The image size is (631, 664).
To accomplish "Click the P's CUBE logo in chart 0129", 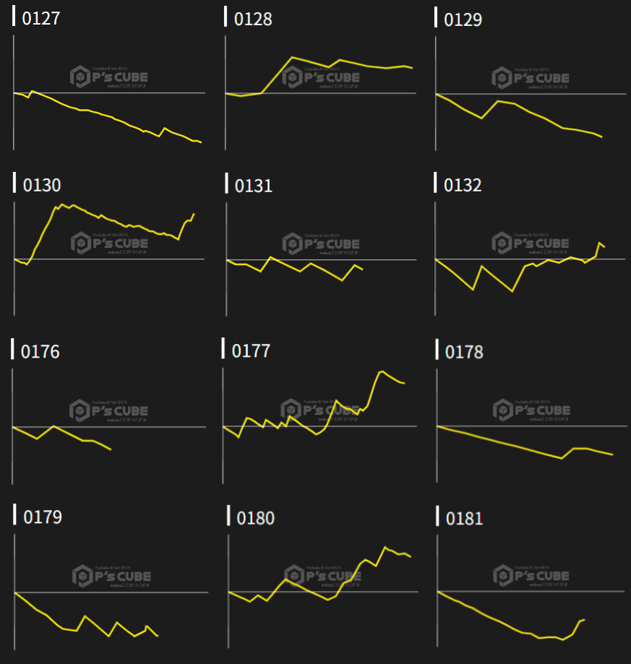I will [531, 77].
